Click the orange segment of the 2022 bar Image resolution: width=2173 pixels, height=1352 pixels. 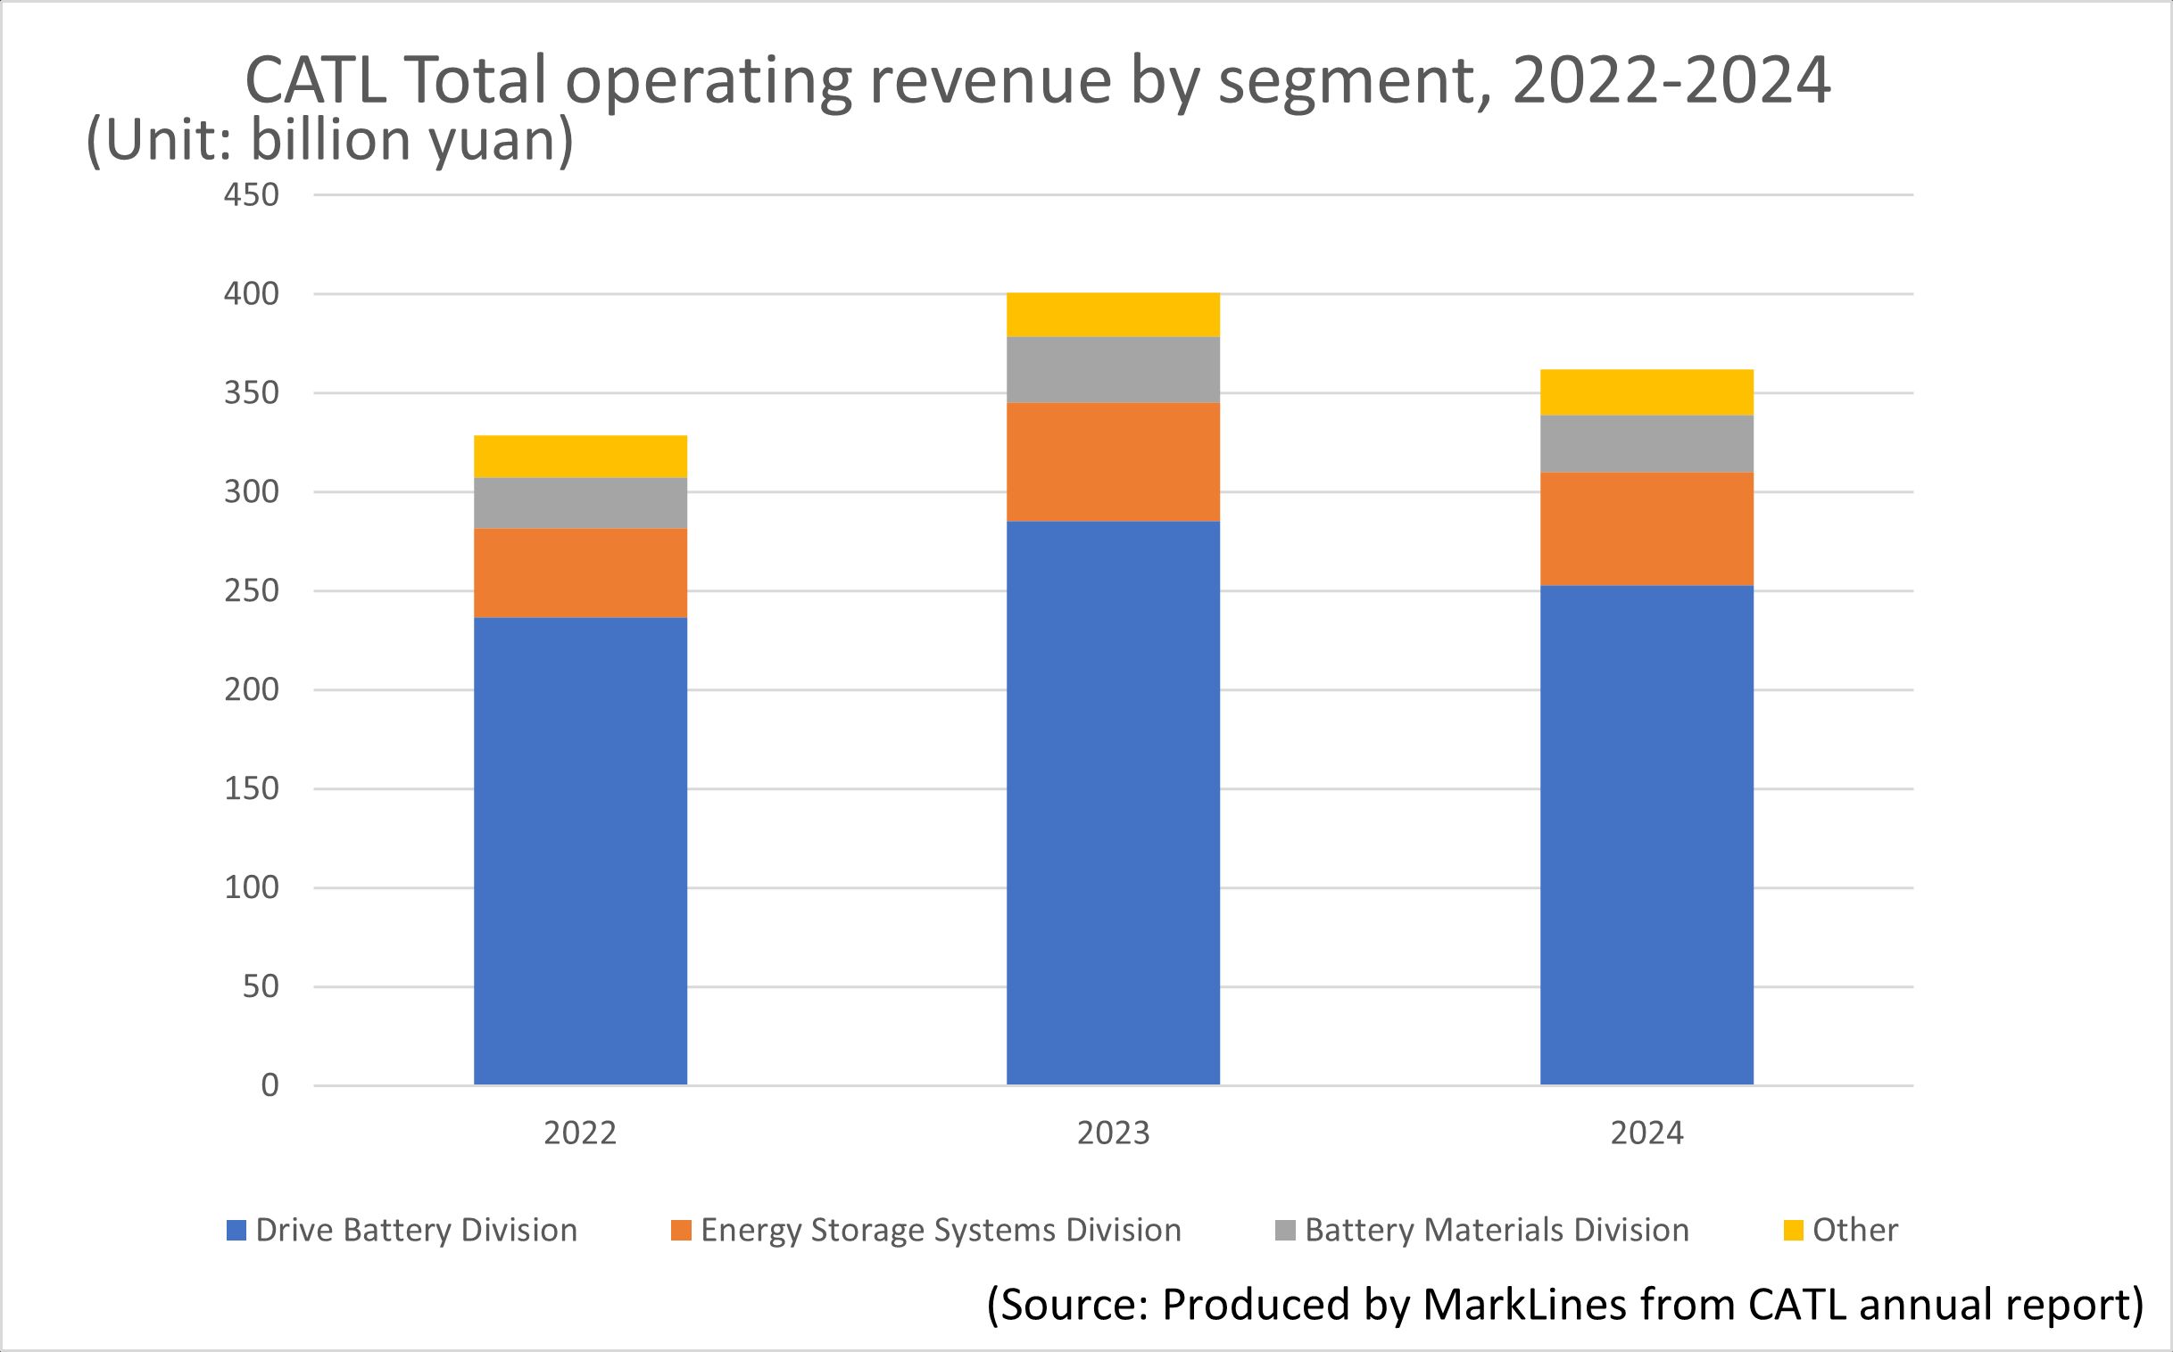pyautogui.click(x=580, y=573)
